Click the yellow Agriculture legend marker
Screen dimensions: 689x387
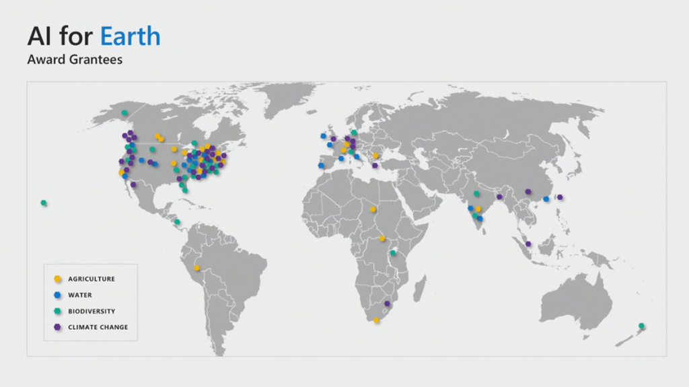tap(58, 279)
